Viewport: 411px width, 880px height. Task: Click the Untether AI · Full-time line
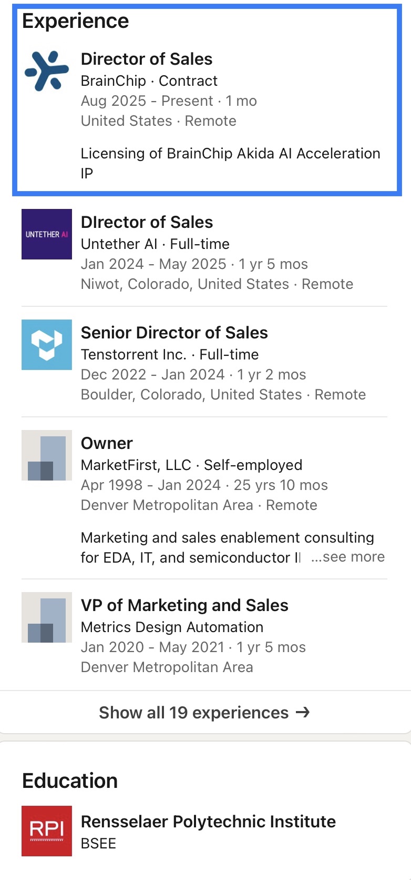click(155, 244)
